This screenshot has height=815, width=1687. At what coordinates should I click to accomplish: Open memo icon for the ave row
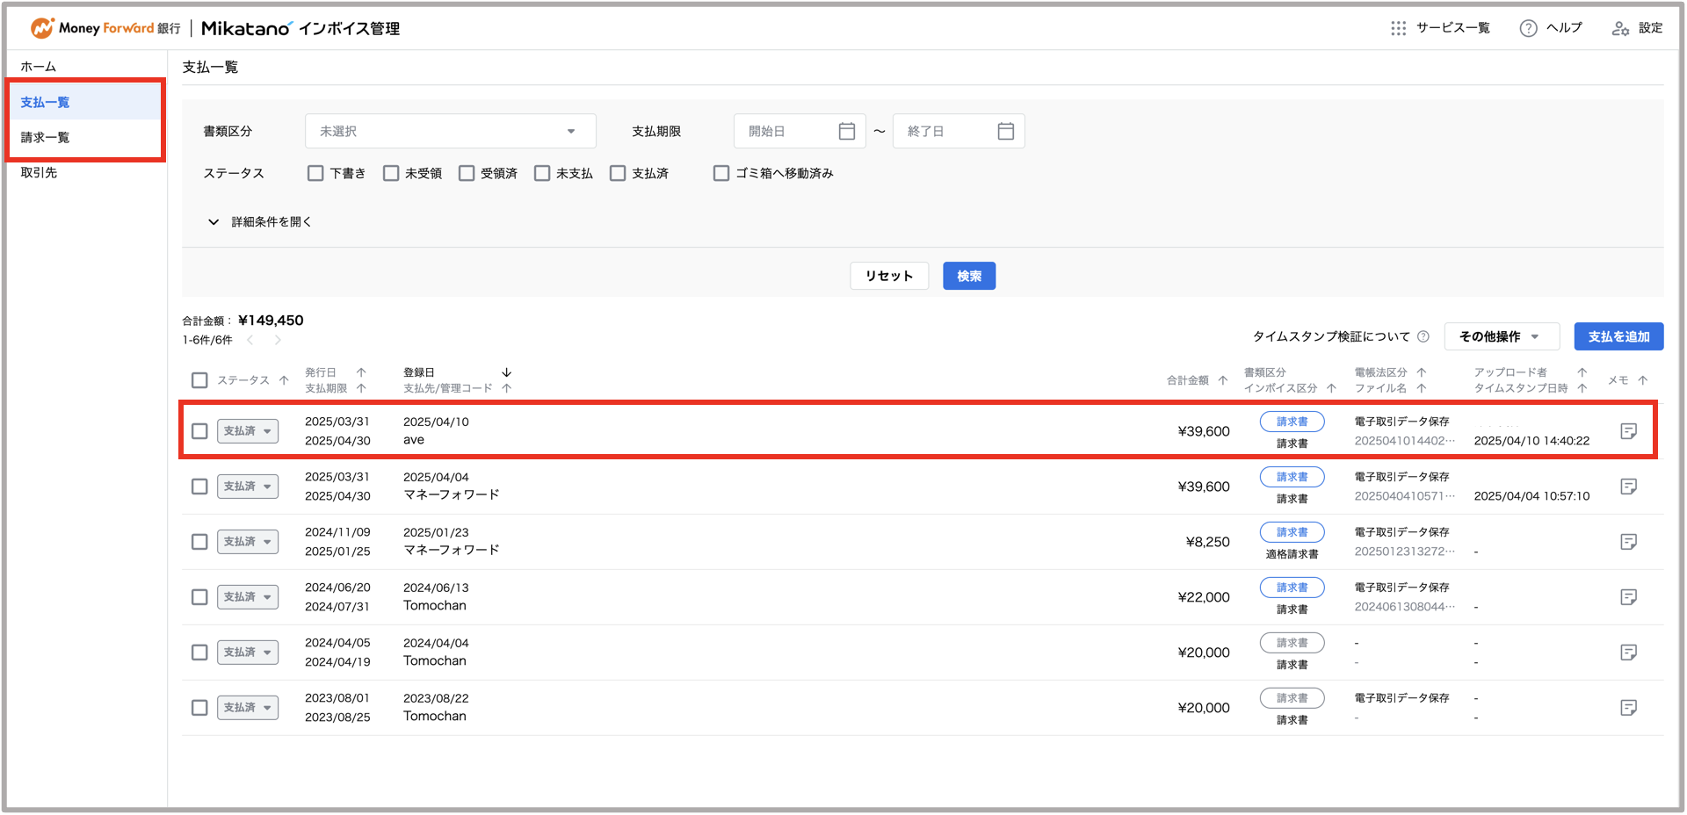1628,431
